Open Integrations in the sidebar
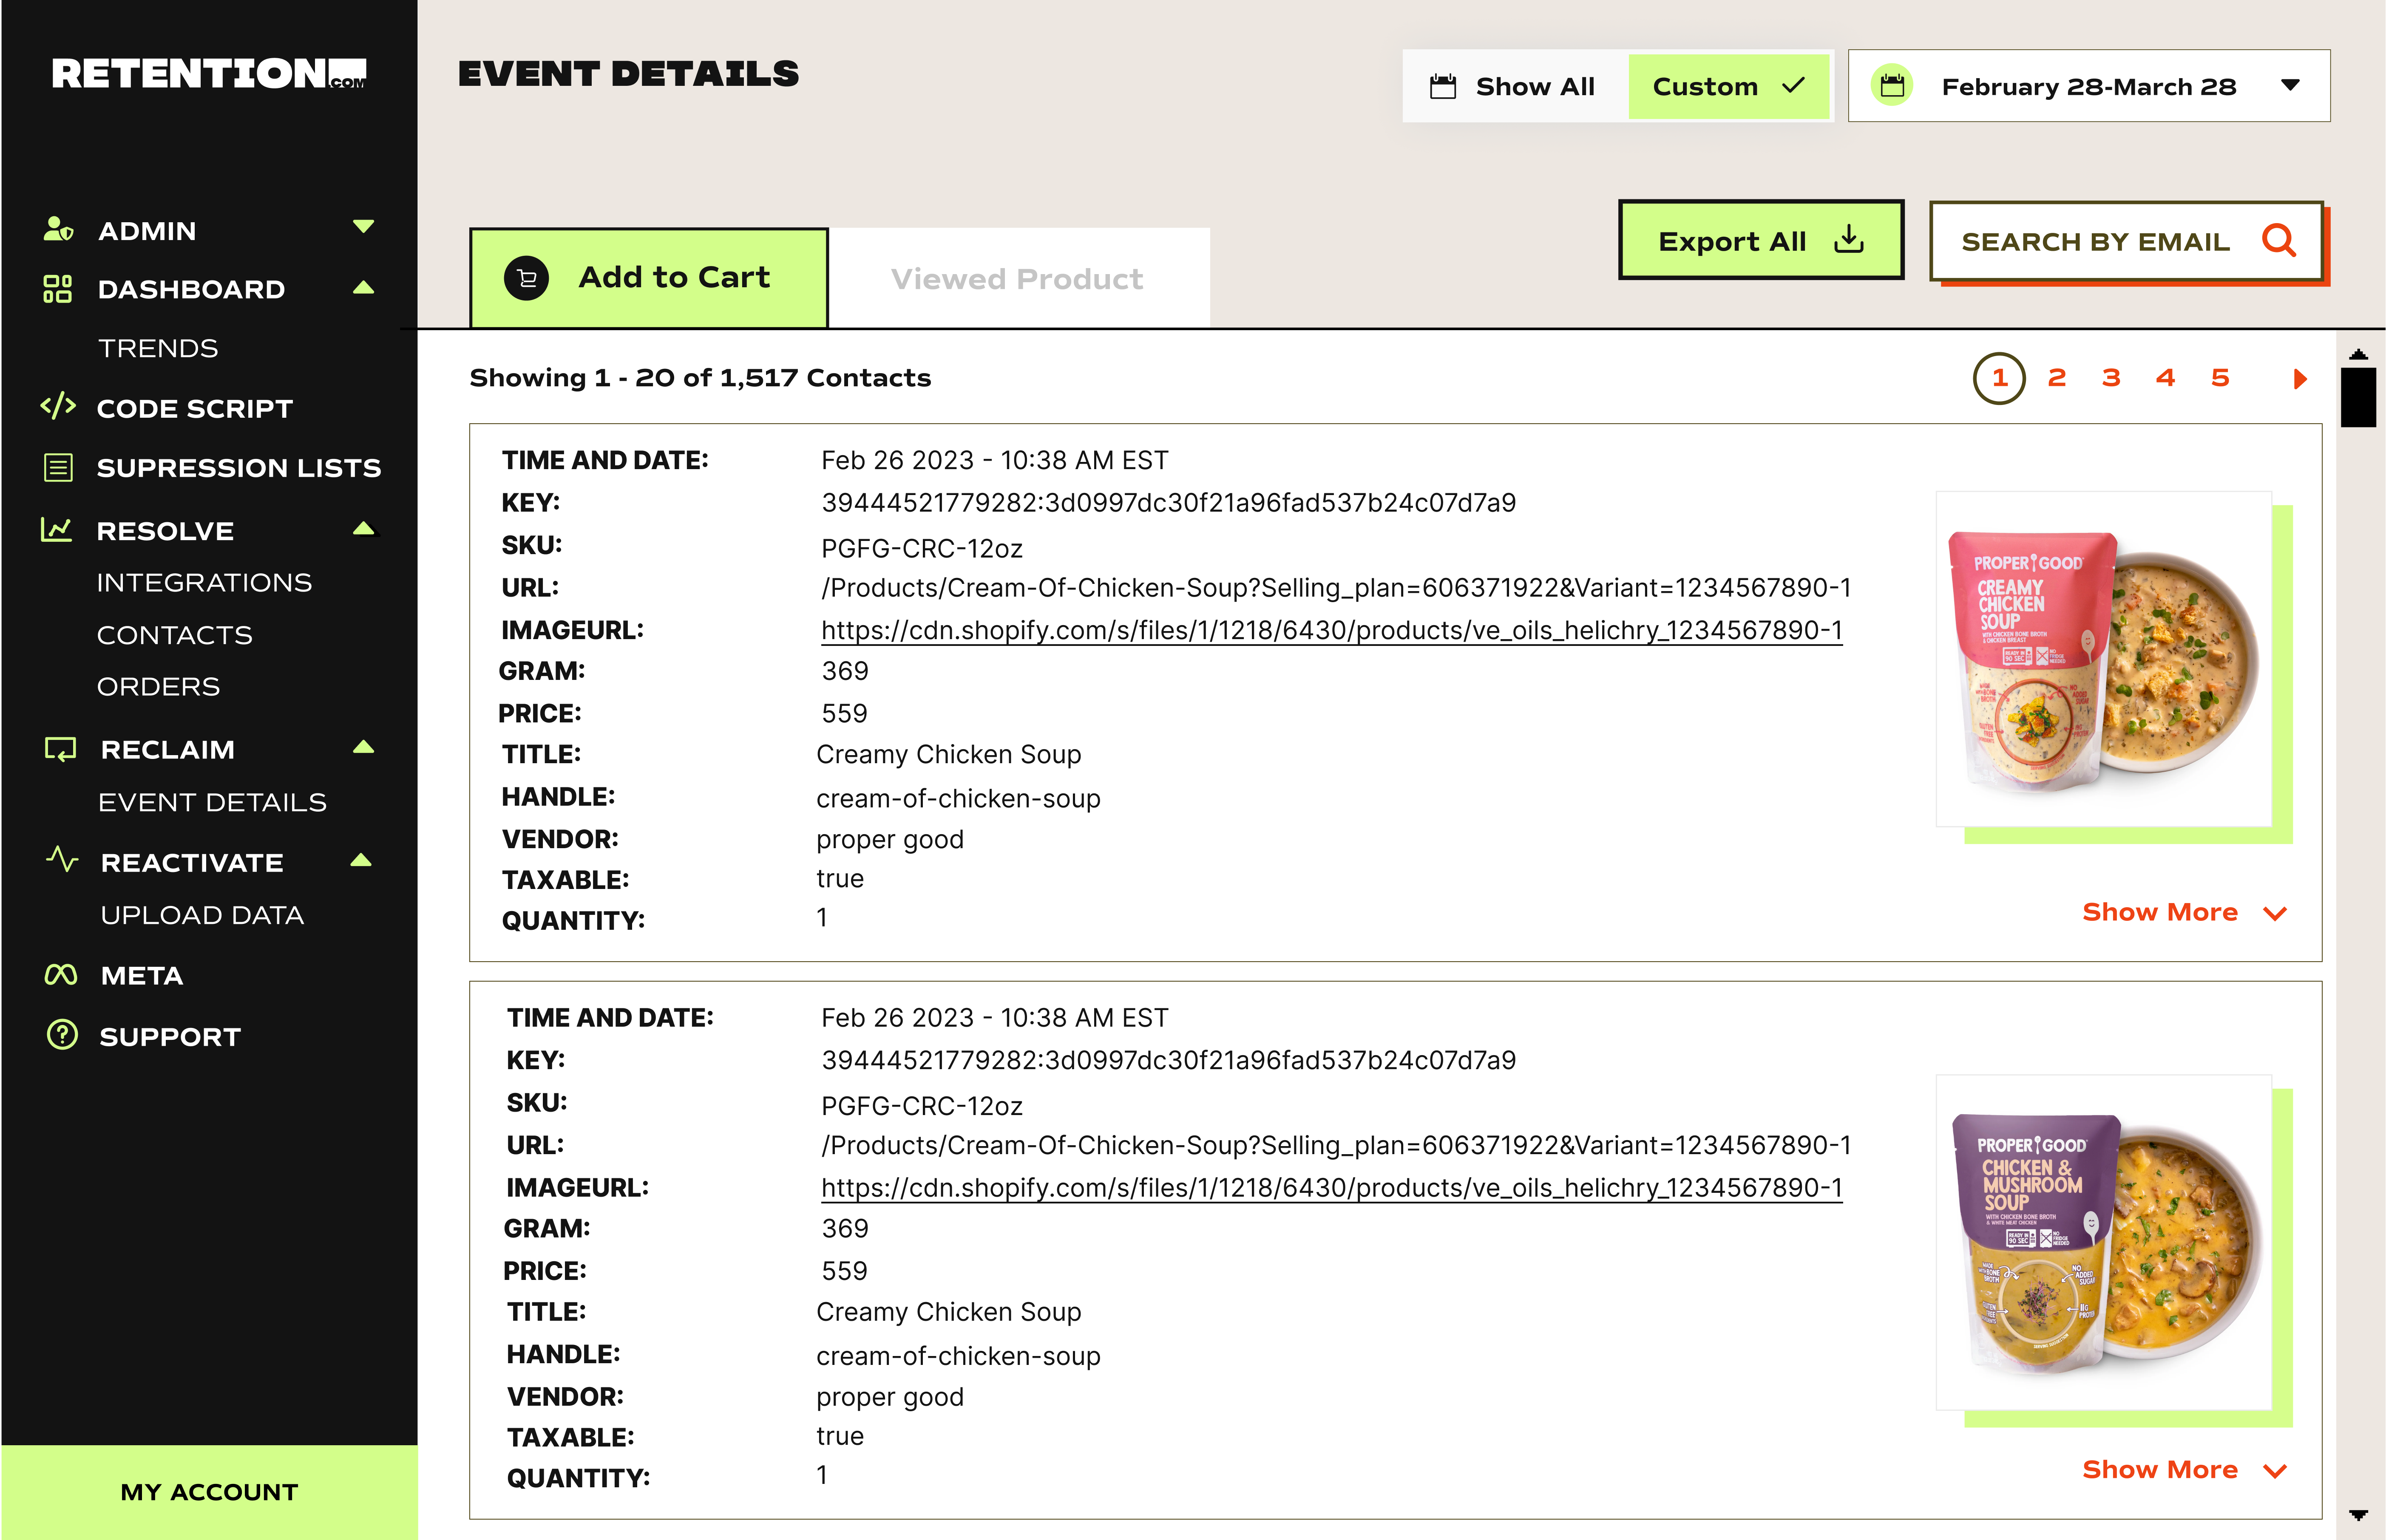This screenshot has width=2386, height=1540. coord(204,582)
